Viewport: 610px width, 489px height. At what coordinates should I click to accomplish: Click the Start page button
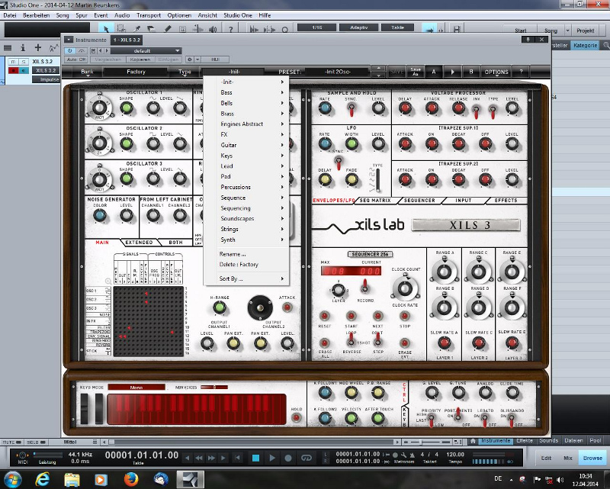[521, 31]
